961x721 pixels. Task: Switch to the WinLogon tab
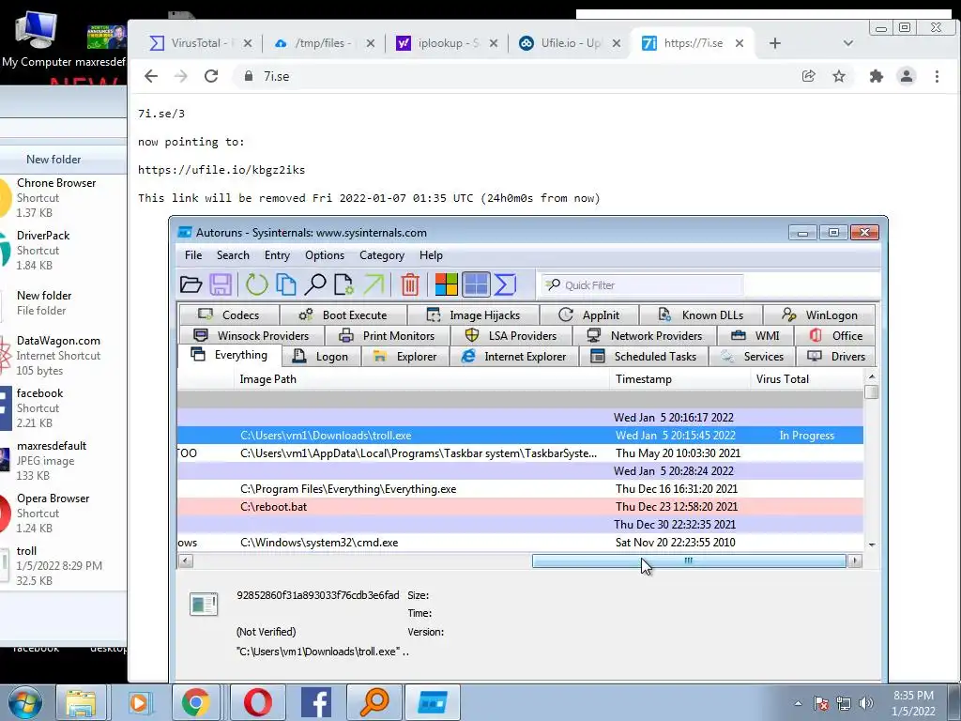tap(818, 315)
